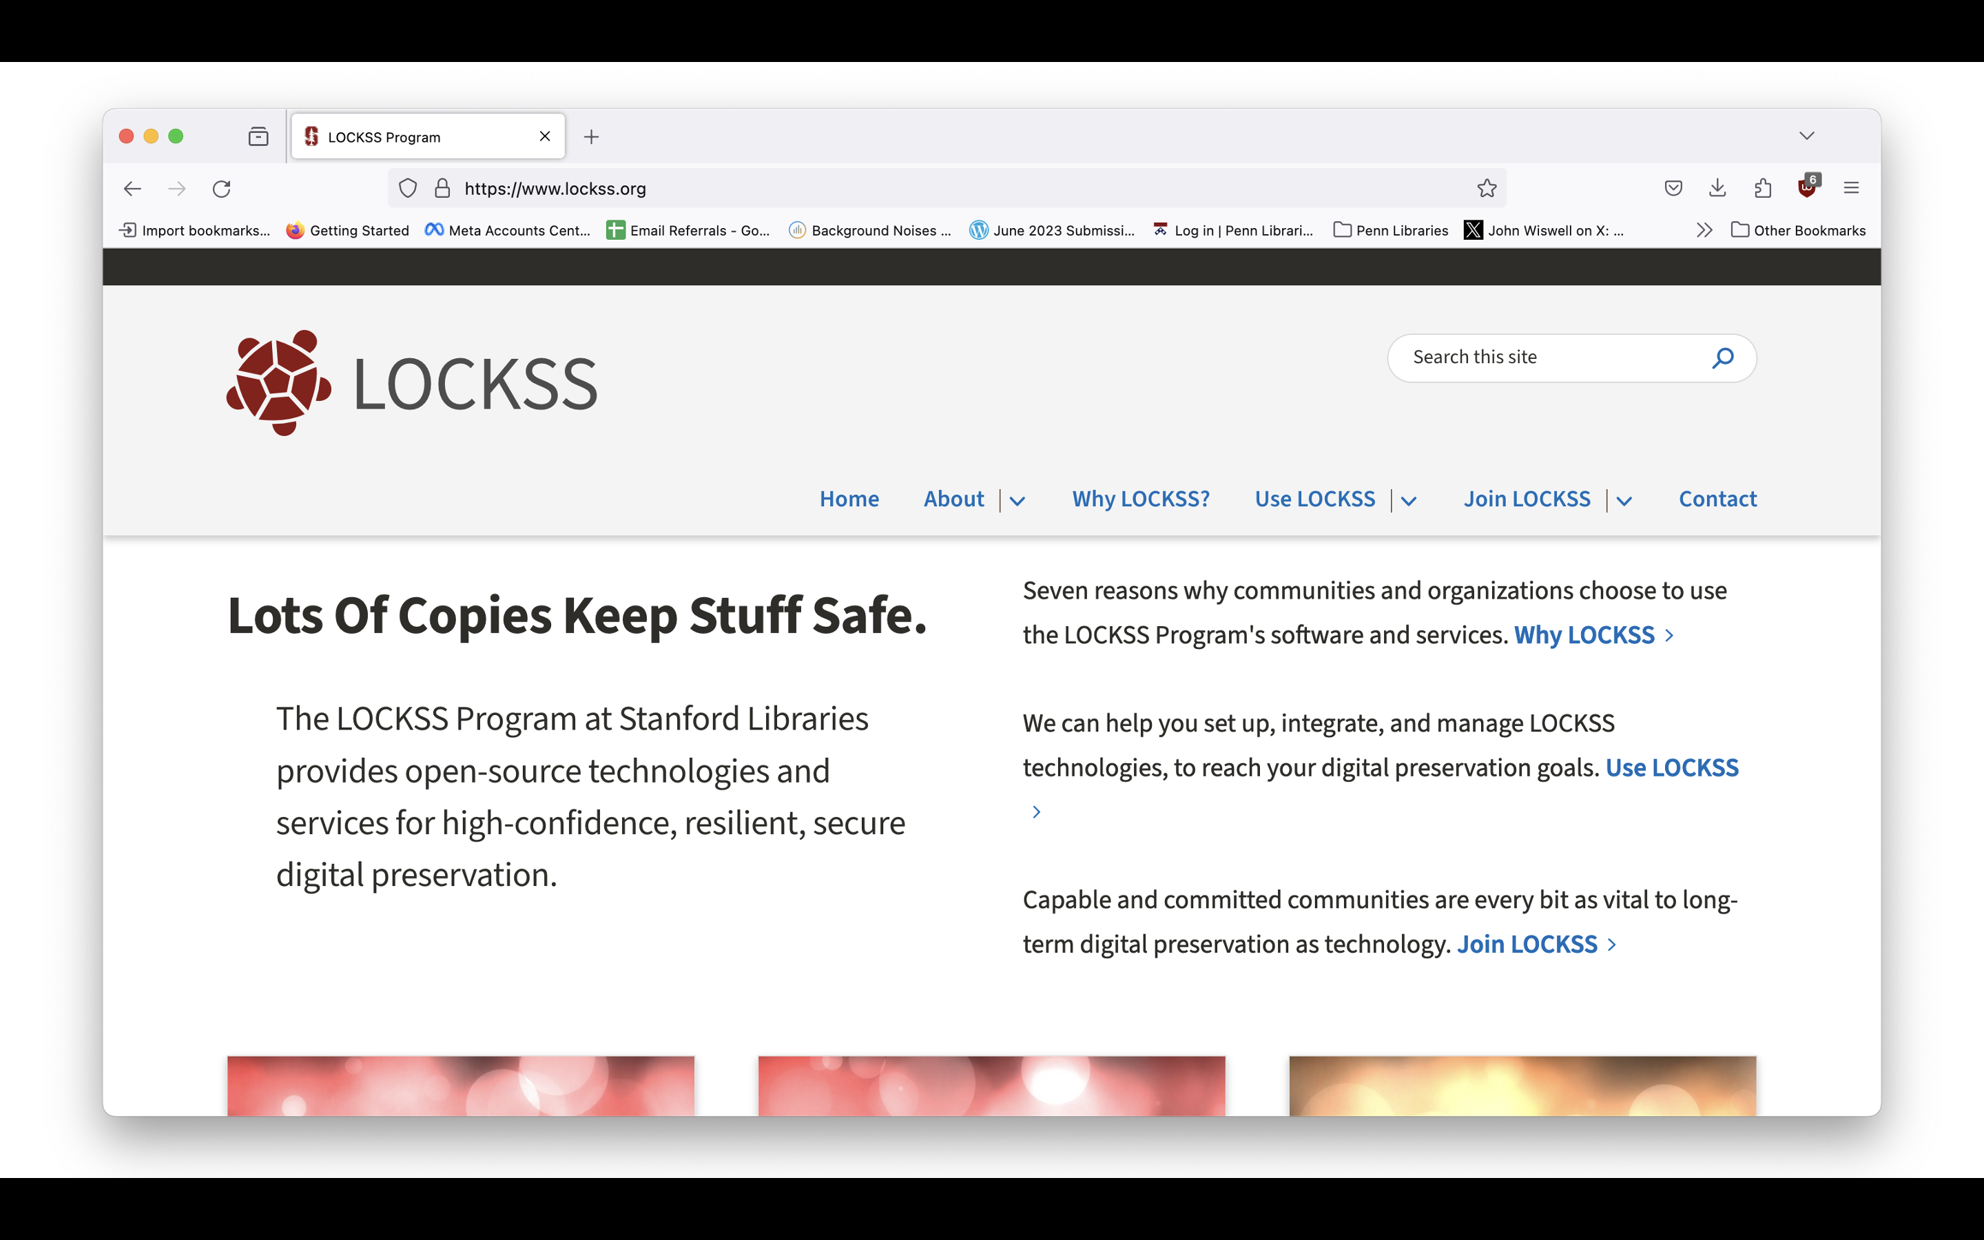Image resolution: width=1984 pixels, height=1240 pixels.
Task: Follow the Use LOCKSS link in the paragraph
Action: (x=1672, y=767)
